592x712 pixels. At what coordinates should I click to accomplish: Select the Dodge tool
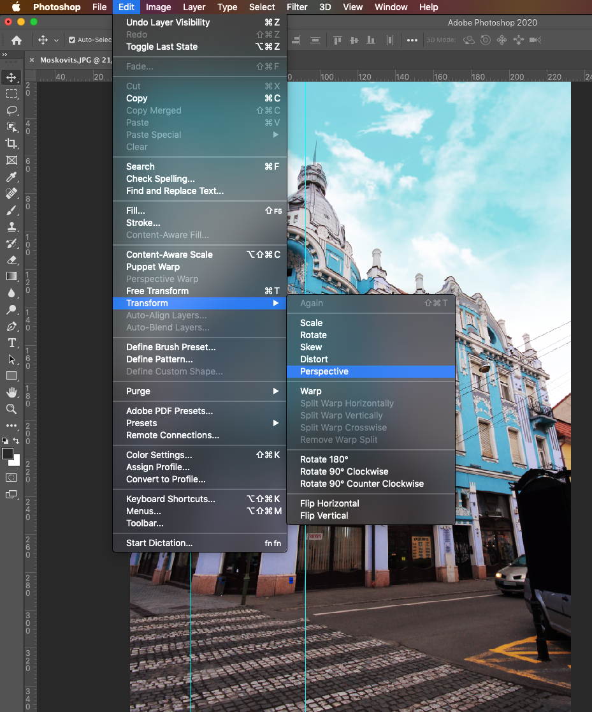click(x=11, y=309)
